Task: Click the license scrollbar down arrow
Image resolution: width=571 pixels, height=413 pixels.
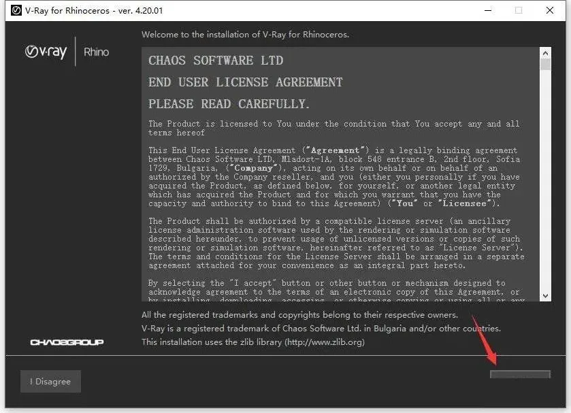Action: click(545, 296)
